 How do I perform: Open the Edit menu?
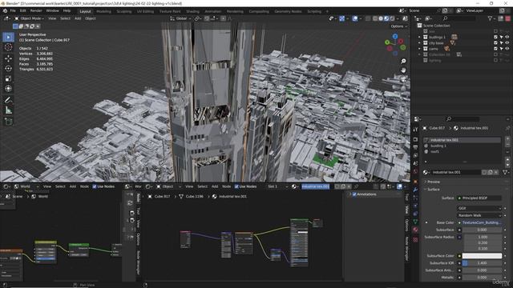[x=23, y=10]
